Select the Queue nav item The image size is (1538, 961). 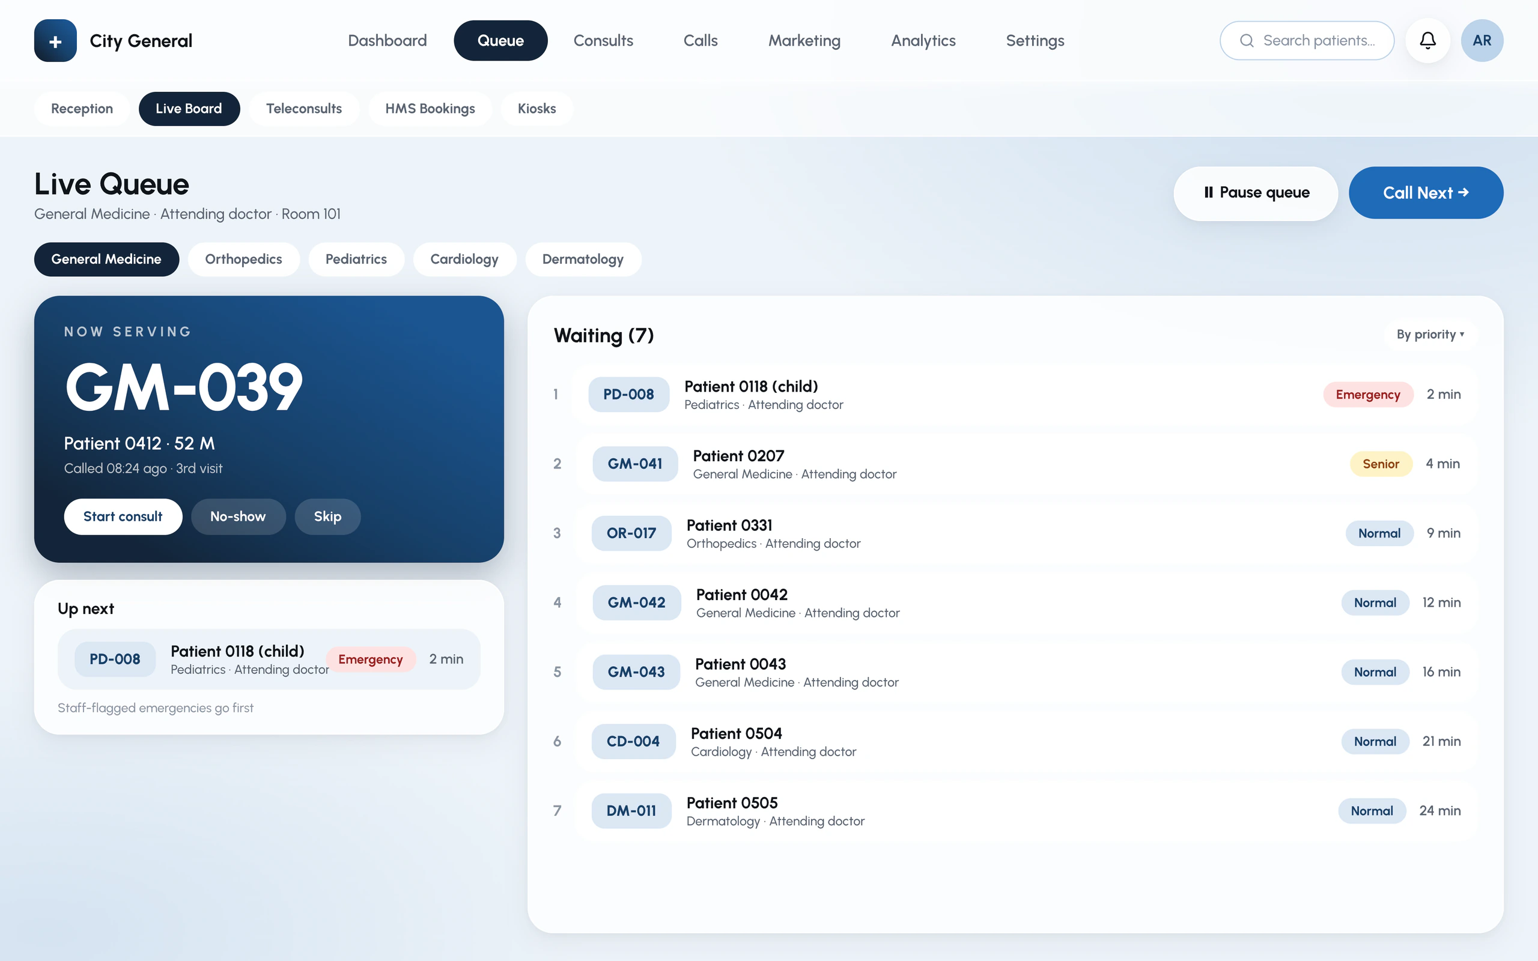pos(500,41)
